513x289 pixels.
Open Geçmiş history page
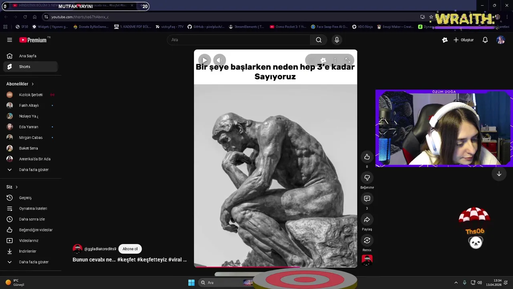click(x=30, y=198)
